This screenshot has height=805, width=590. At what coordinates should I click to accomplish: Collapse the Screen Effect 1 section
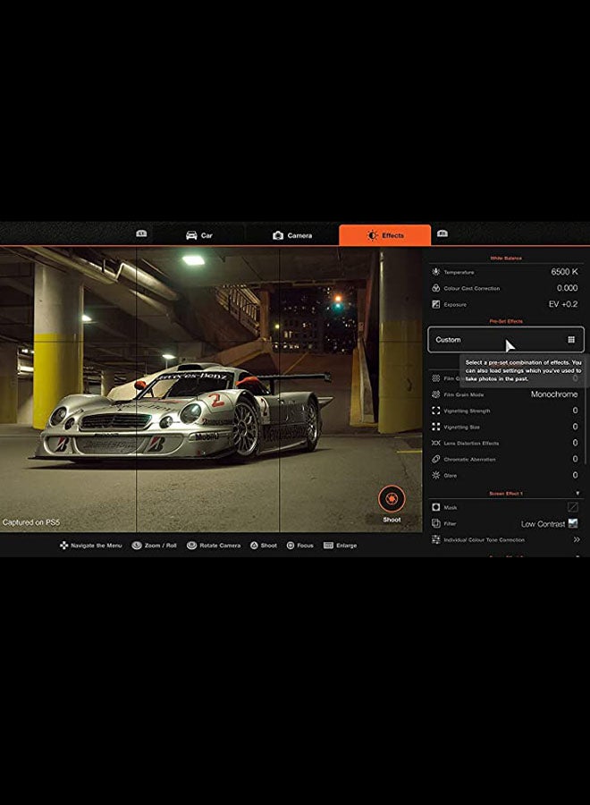(x=577, y=493)
